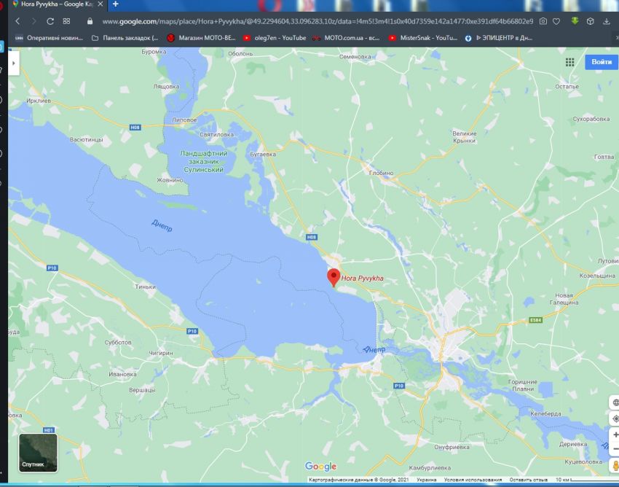Click the H08 road shield near Липовое

point(135,128)
